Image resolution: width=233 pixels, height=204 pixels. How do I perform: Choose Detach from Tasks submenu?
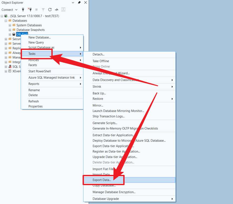click(129, 54)
